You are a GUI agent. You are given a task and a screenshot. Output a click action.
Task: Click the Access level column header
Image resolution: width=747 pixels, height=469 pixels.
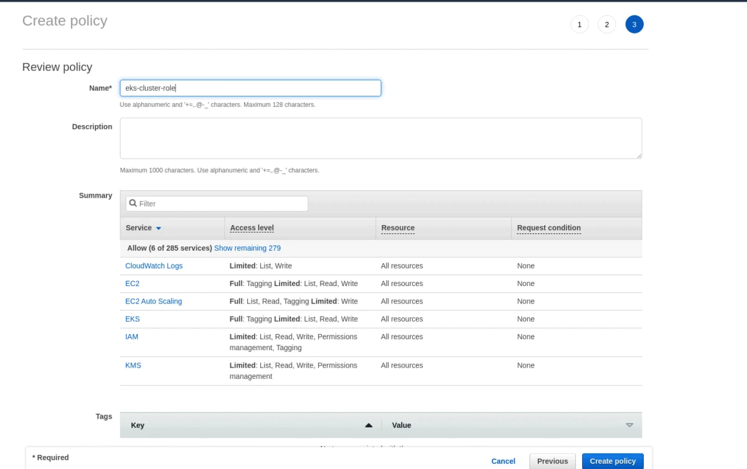[251, 228]
